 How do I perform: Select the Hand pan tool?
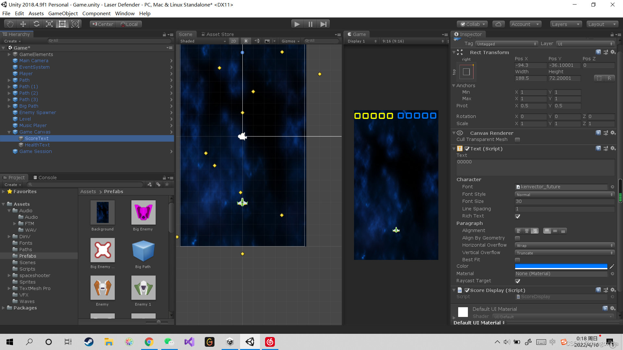(9, 24)
